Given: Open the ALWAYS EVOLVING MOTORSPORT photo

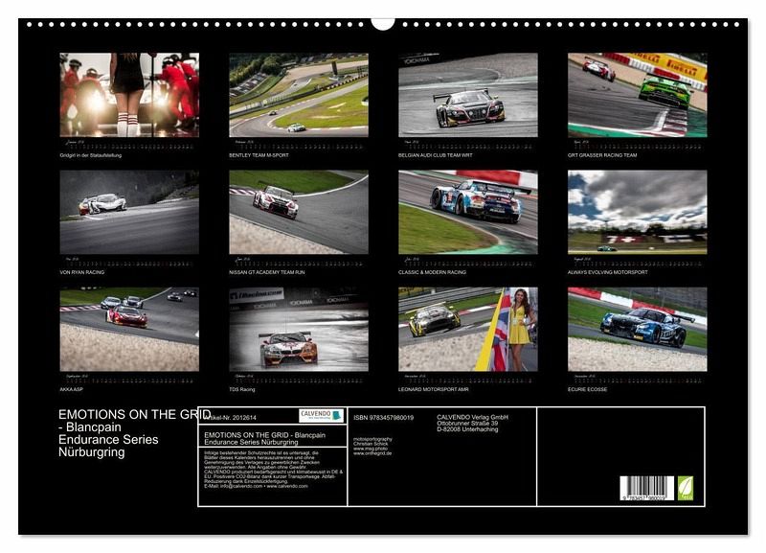Looking at the screenshot, I should click(x=637, y=212).
